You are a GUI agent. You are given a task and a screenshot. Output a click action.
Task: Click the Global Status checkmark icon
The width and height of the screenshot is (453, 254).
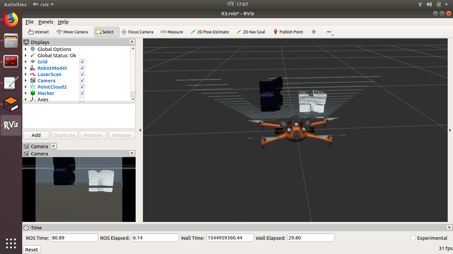pos(32,55)
